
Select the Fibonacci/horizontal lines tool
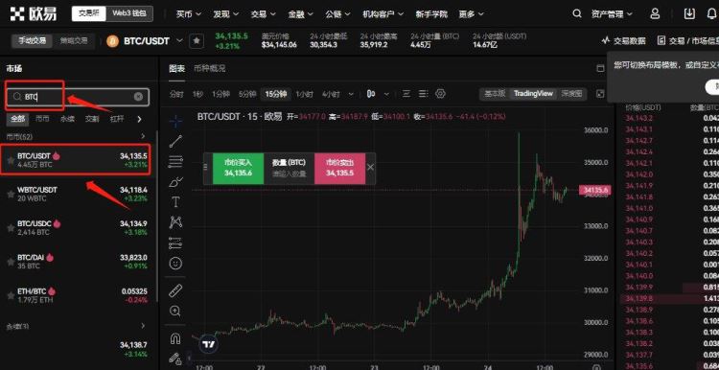(x=175, y=161)
